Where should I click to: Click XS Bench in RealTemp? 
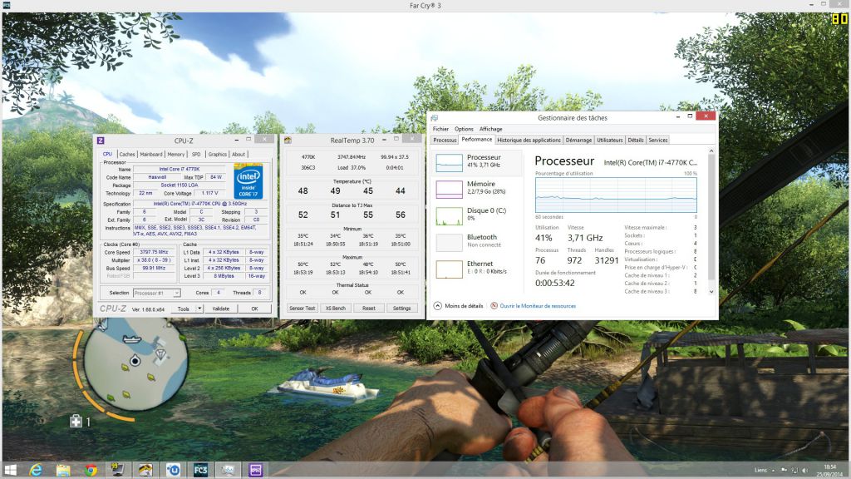tap(336, 308)
